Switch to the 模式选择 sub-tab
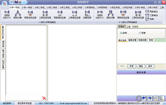166x105 pixels. click(x=122, y=40)
